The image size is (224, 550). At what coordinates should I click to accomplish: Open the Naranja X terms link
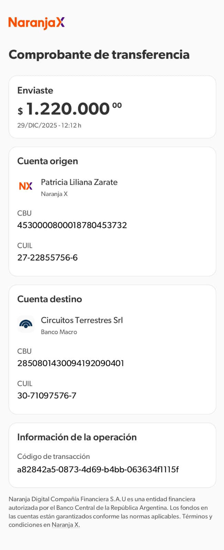[x=66, y=525]
